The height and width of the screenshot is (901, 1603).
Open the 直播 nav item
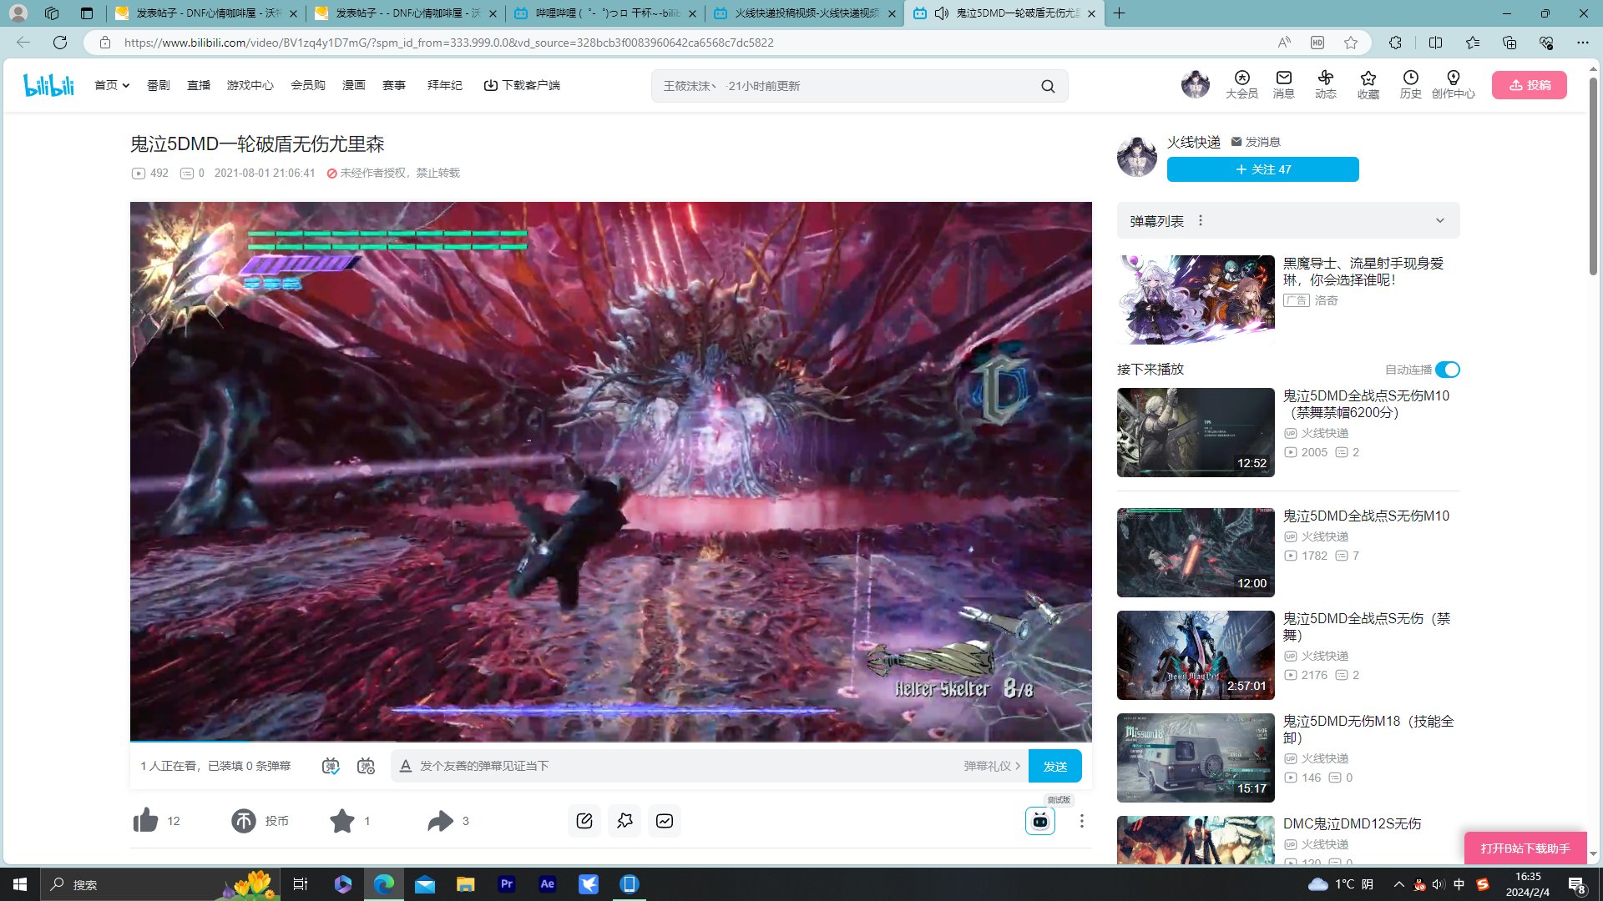[199, 85]
